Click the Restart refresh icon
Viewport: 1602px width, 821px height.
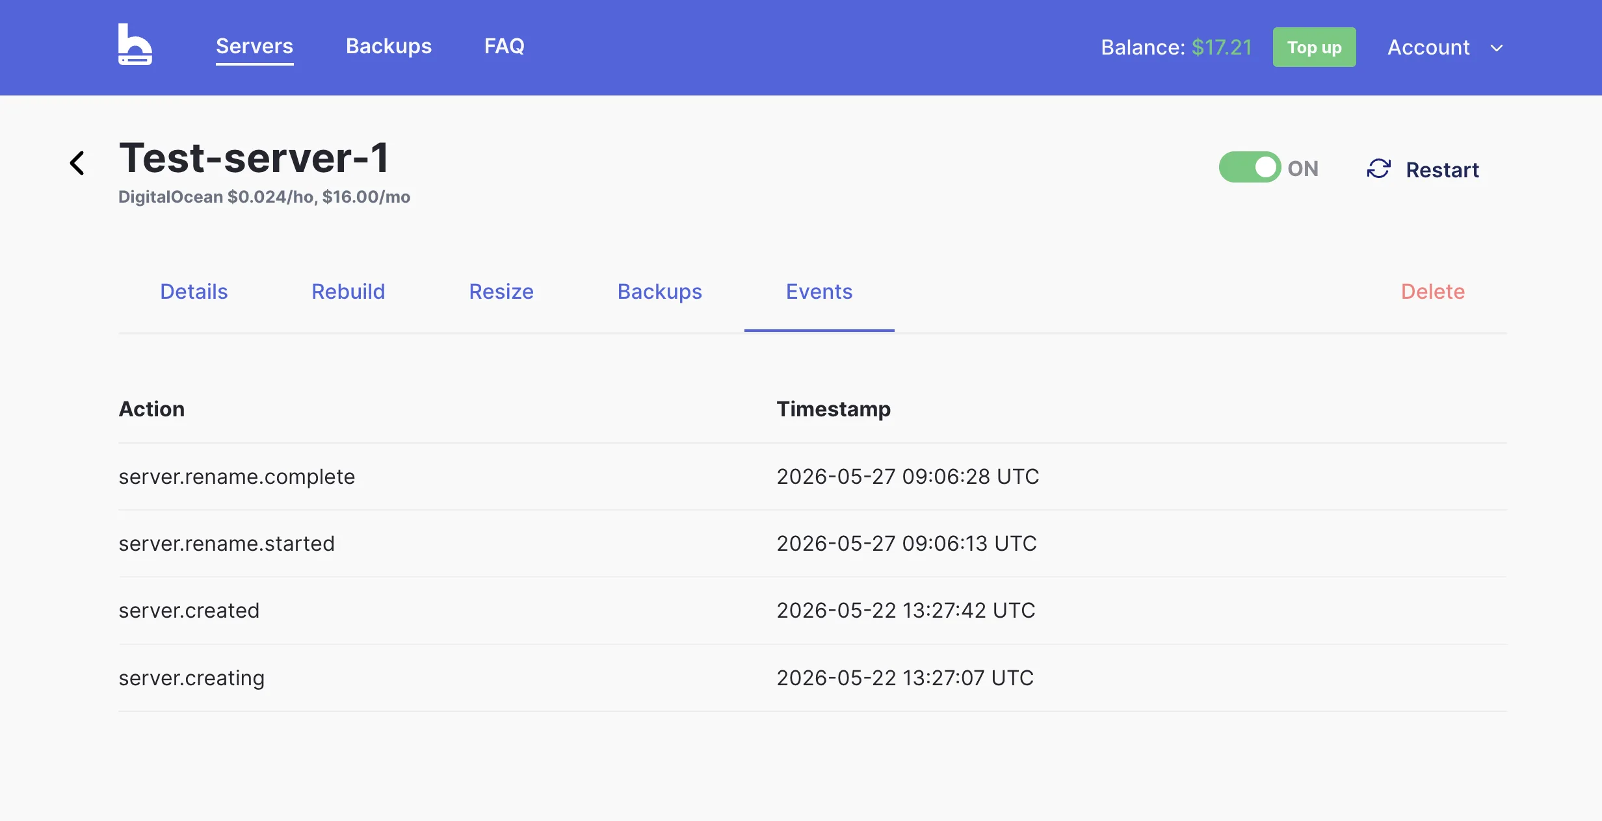pyautogui.click(x=1378, y=169)
